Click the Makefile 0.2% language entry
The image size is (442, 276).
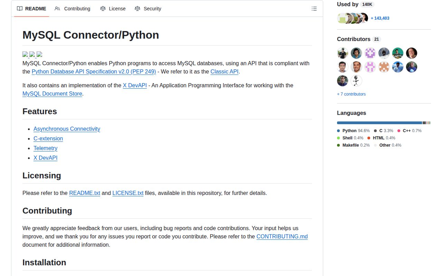pyautogui.click(x=353, y=145)
